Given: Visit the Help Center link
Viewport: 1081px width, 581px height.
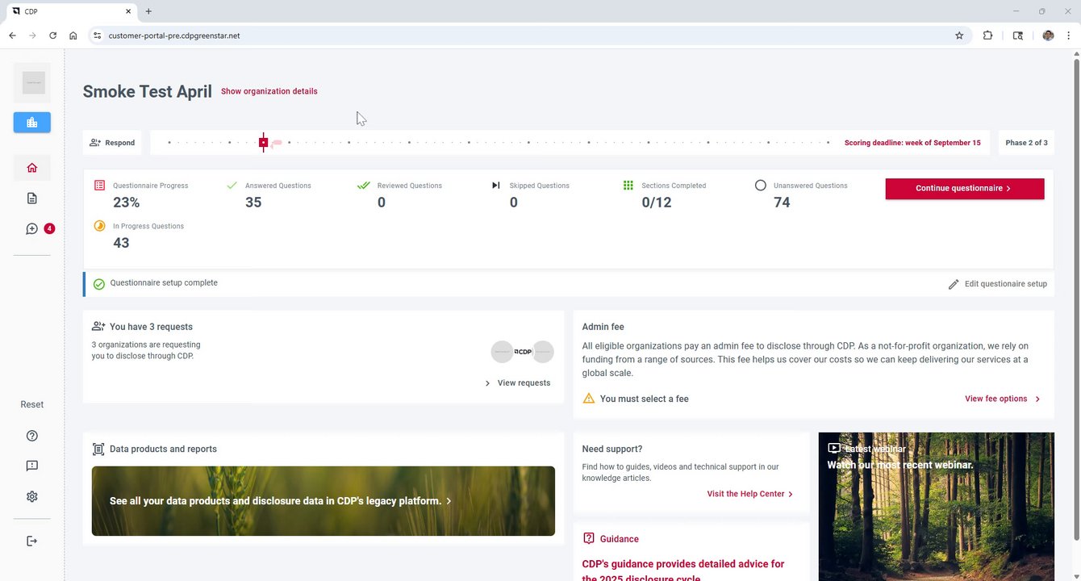Looking at the screenshot, I should click(750, 494).
